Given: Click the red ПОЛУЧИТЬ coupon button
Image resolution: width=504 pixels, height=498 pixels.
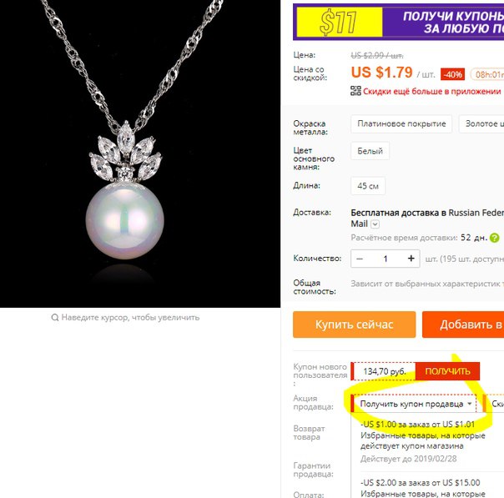Looking at the screenshot, I should (447, 371).
